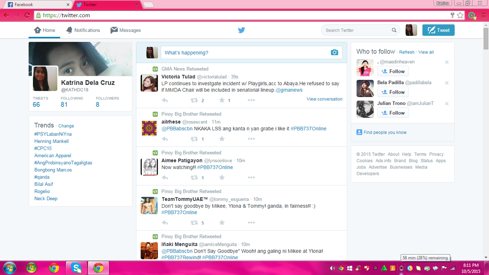The width and height of the screenshot is (489, 275).
Task: Follow Bela Padilla
Action: 393,92
